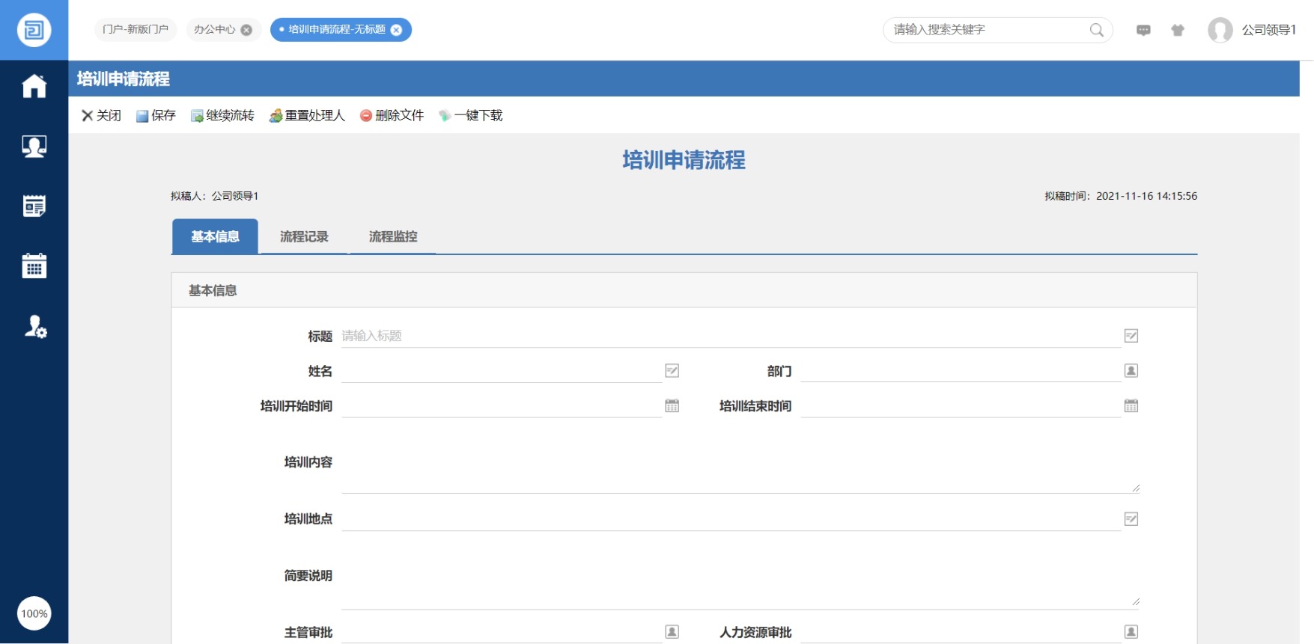Click the 保存 toolbar button
The width and height of the screenshot is (1314, 644).
[156, 115]
